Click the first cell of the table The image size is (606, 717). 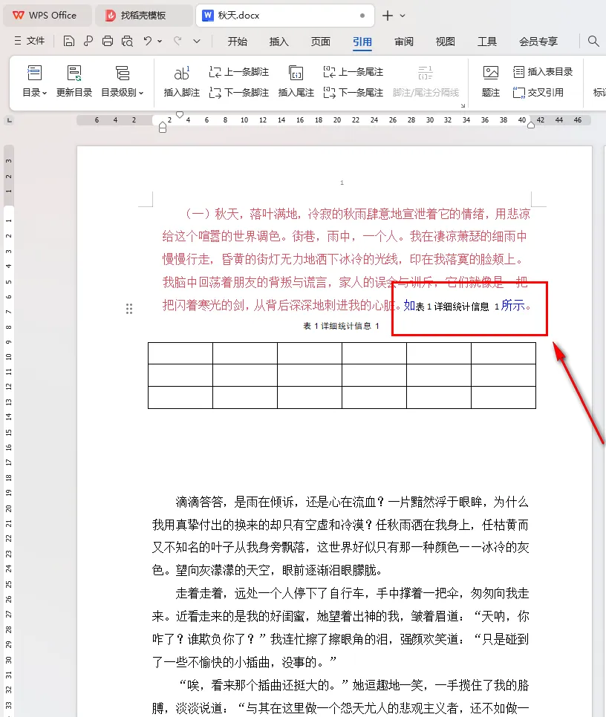click(x=180, y=353)
